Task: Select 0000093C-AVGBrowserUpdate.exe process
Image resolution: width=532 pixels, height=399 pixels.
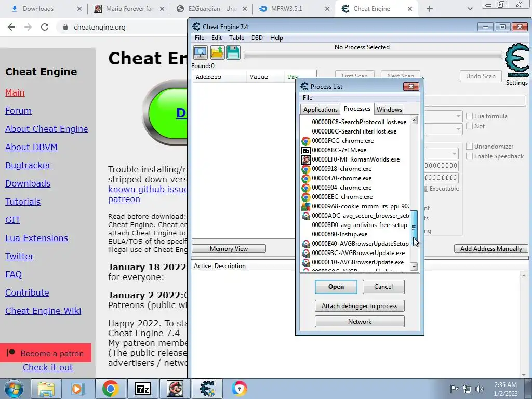Action: [x=355, y=253]
